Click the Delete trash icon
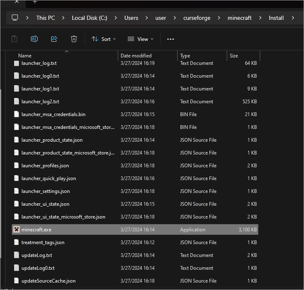The image size is (304, 290). (x=74, y=39)
